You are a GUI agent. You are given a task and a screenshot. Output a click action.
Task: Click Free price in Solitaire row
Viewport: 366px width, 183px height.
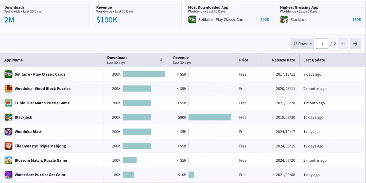(x=243, y=74)
